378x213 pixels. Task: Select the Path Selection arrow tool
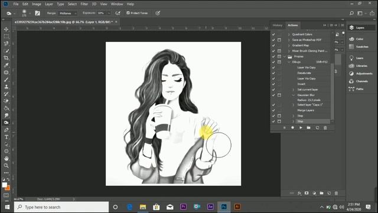6,144
